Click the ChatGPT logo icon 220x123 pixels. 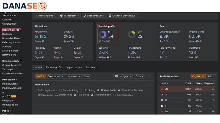[66, 36]
